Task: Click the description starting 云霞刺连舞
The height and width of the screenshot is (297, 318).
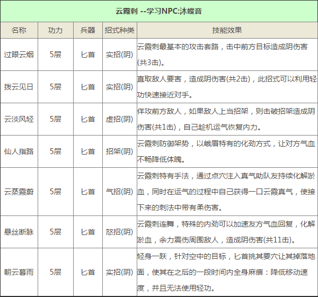Action: tap(226, 232)
